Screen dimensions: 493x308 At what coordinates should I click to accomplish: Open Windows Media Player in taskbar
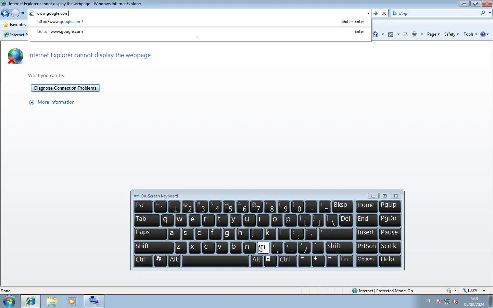click(x=72, y=301)
